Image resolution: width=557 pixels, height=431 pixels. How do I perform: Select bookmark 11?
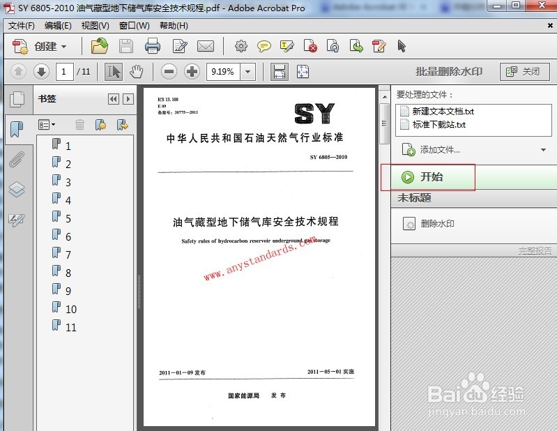point(64,326)
